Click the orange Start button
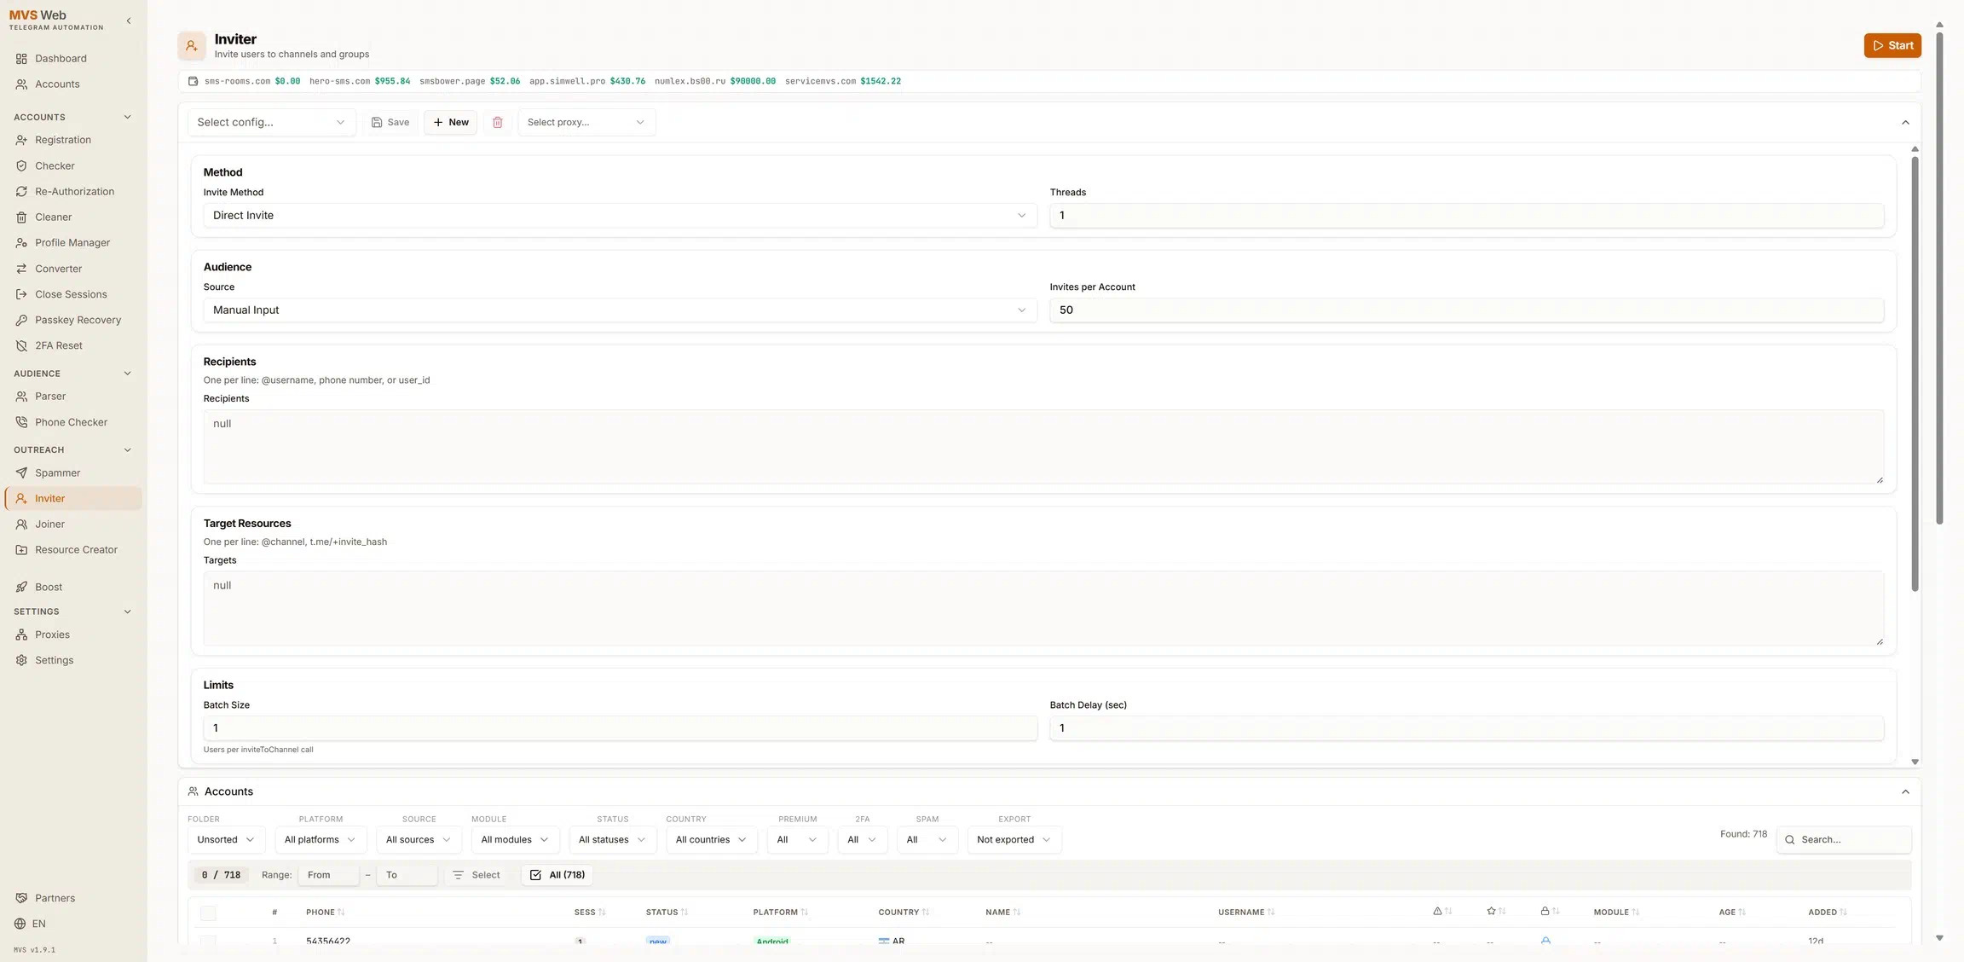 pyautogui.click(x=1892, y=46)
